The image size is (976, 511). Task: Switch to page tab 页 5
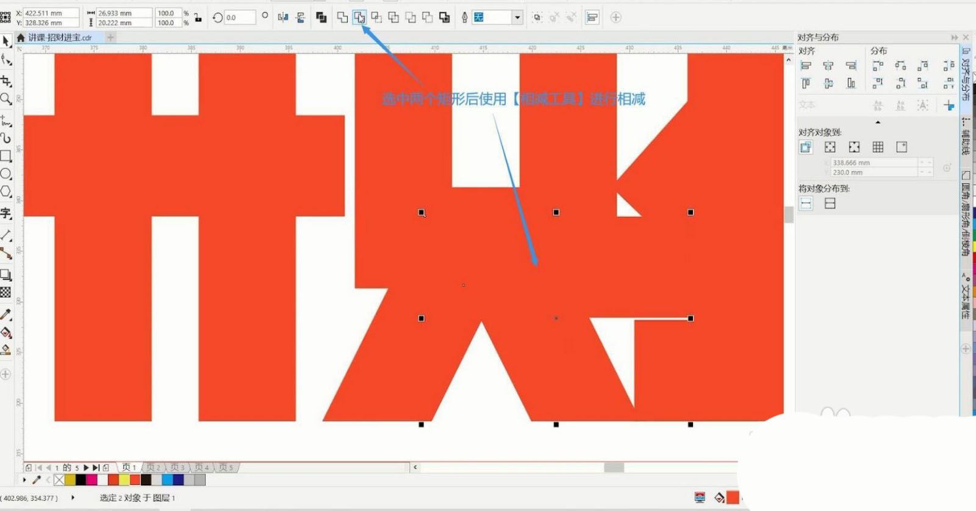[226, 467]
